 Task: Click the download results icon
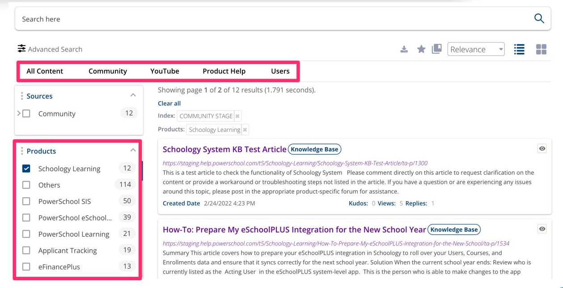(x=404, y=49)
